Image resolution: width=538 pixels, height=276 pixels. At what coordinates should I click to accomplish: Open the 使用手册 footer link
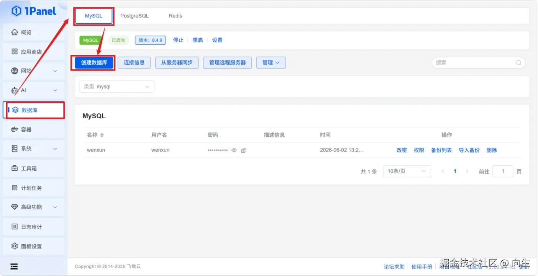[422, 267]
